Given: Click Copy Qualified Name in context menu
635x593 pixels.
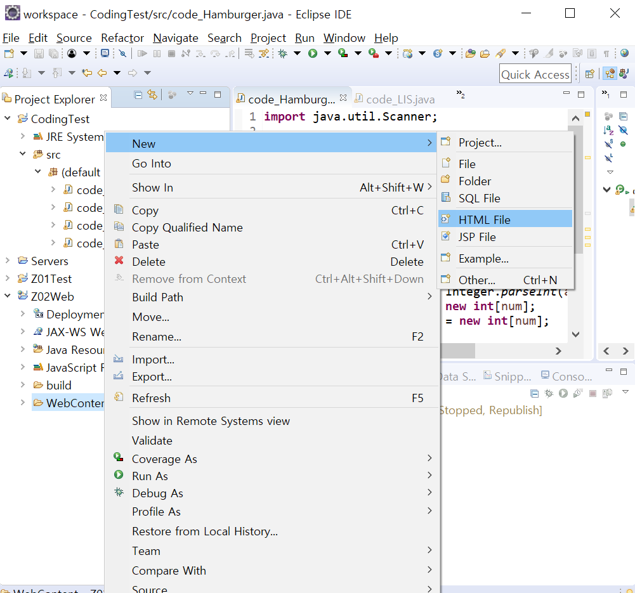Looking at the screenshot, I should [272, 228].
